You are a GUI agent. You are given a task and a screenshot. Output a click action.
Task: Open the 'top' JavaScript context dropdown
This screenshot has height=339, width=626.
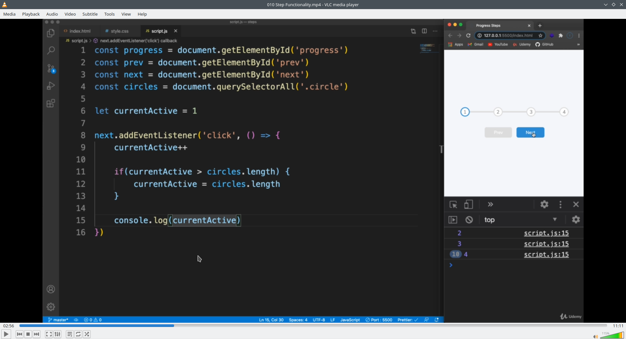point(521,220)
